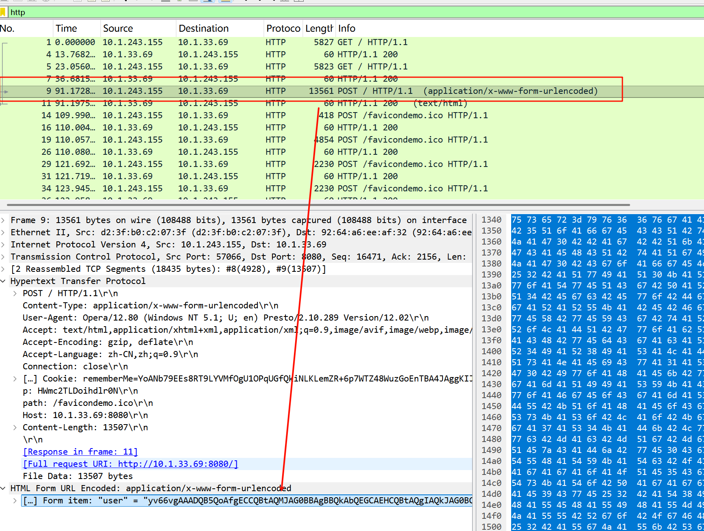Viewport: 704px width, 531px height.
Task: Expand Internet Protocol Version 4 details
Action: [x=3, y=245]
